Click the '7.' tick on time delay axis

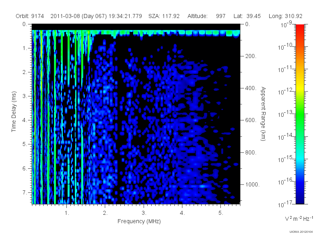pos(25,192)
